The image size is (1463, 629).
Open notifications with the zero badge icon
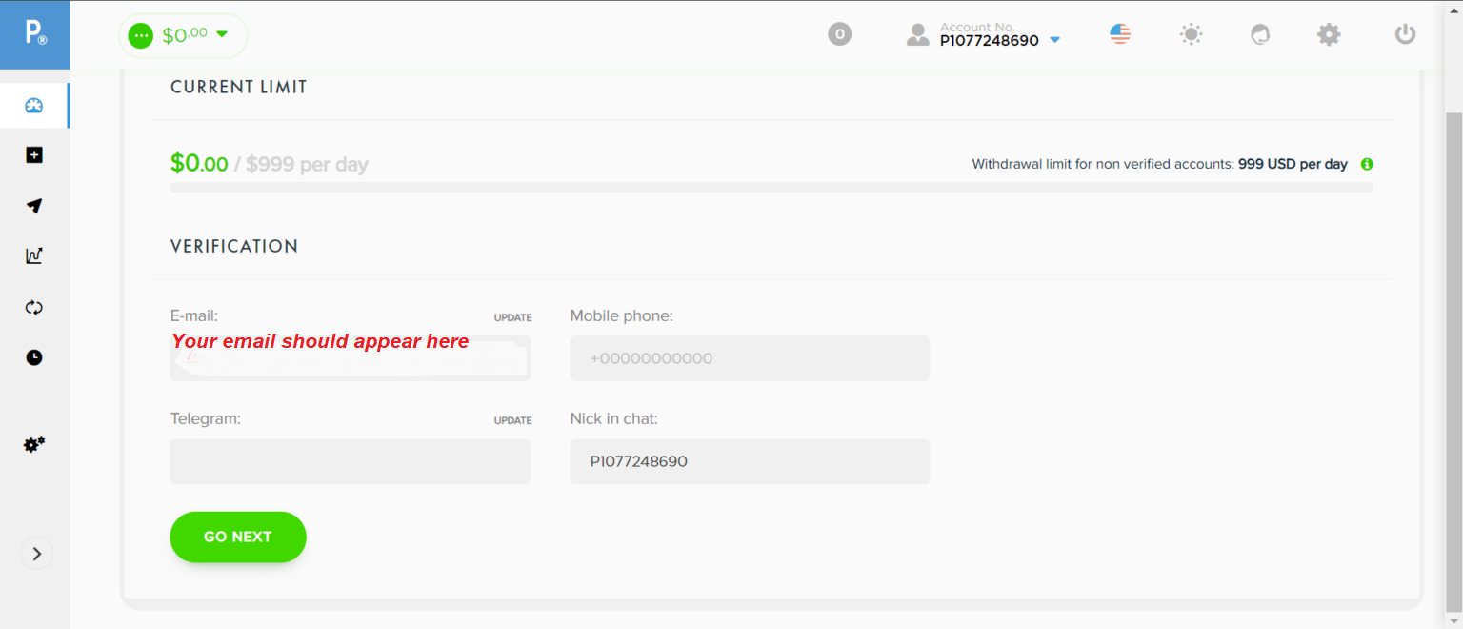[839, 33]
